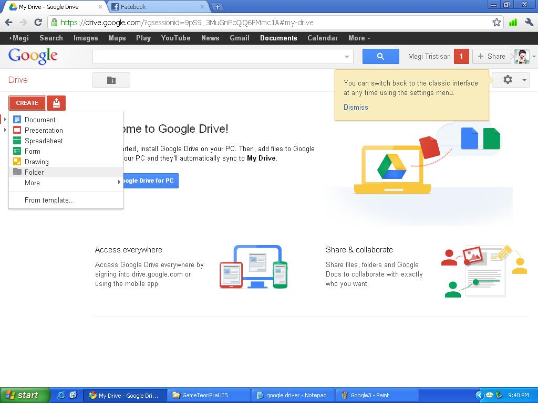Dismiss the classic interface notice

pos(356,107)
